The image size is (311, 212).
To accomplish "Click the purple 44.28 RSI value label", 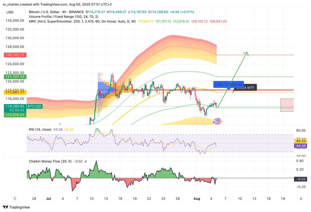I will (300, 146).
